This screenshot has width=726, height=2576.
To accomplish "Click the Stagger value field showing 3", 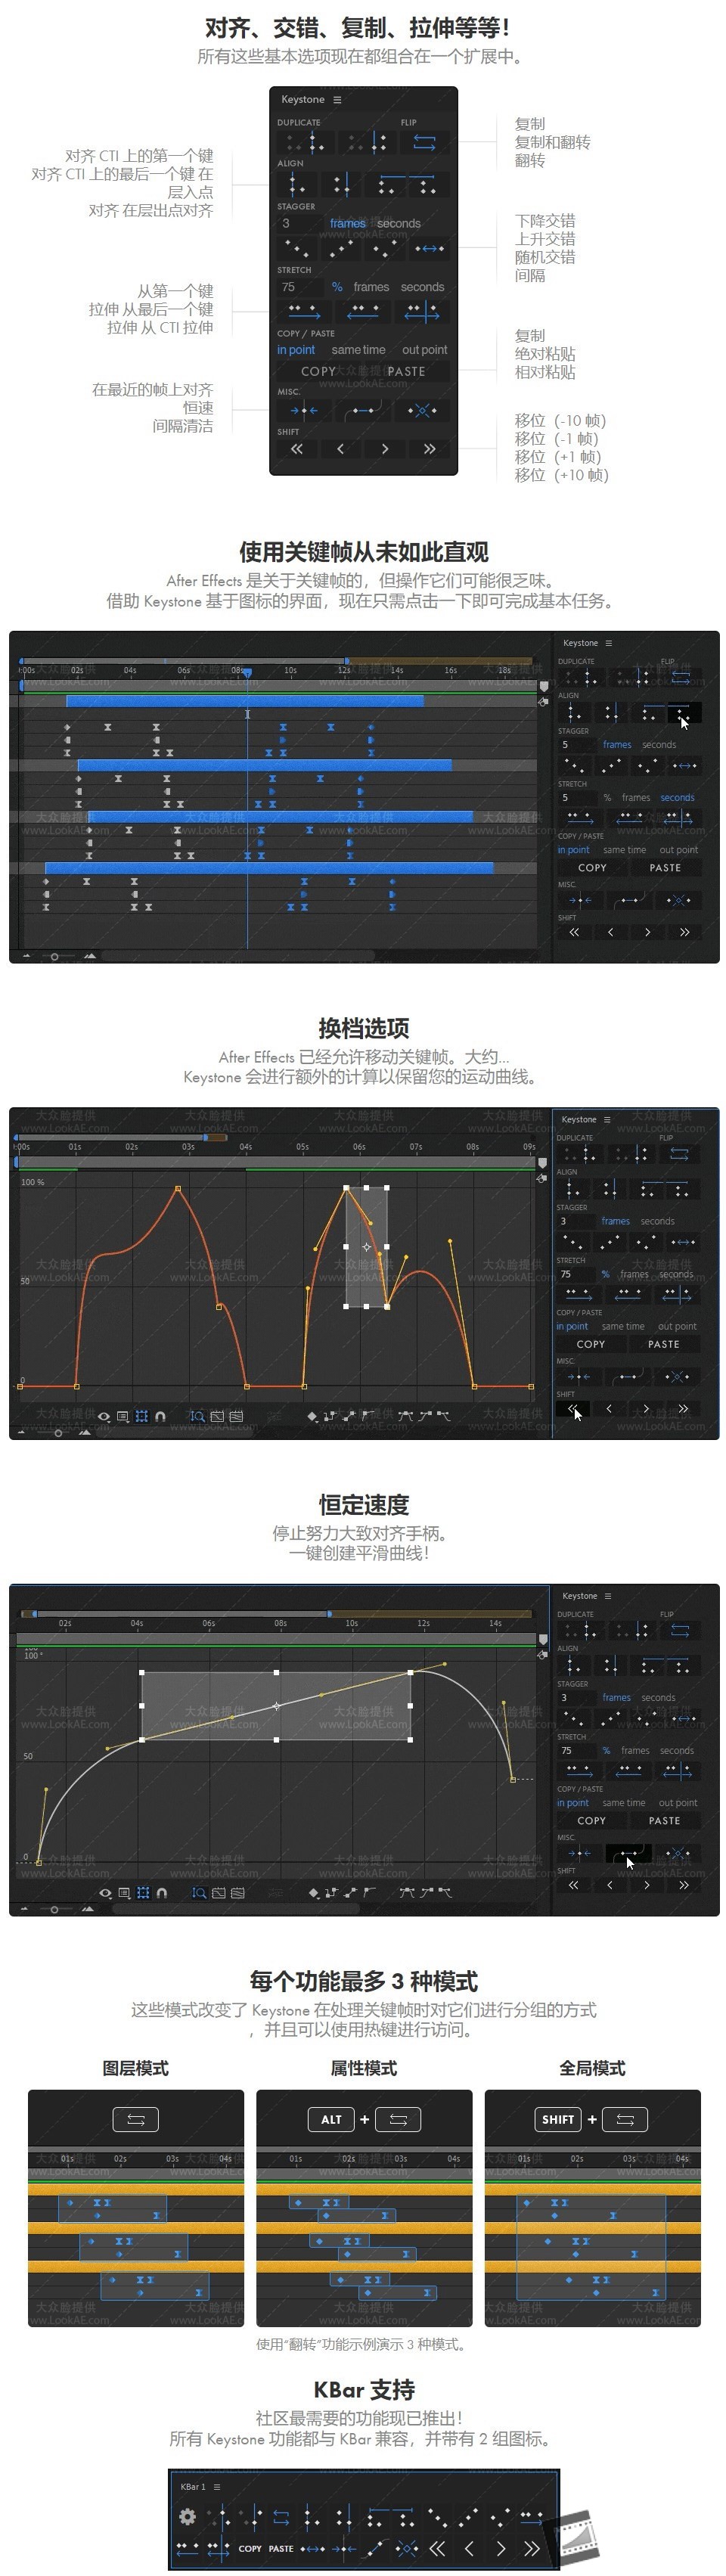I will (x=299, y=223).
